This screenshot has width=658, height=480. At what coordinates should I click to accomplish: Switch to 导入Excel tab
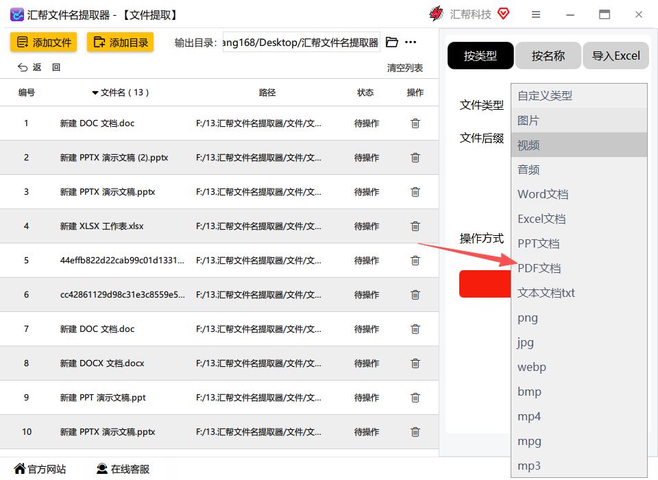click(616, 56)
